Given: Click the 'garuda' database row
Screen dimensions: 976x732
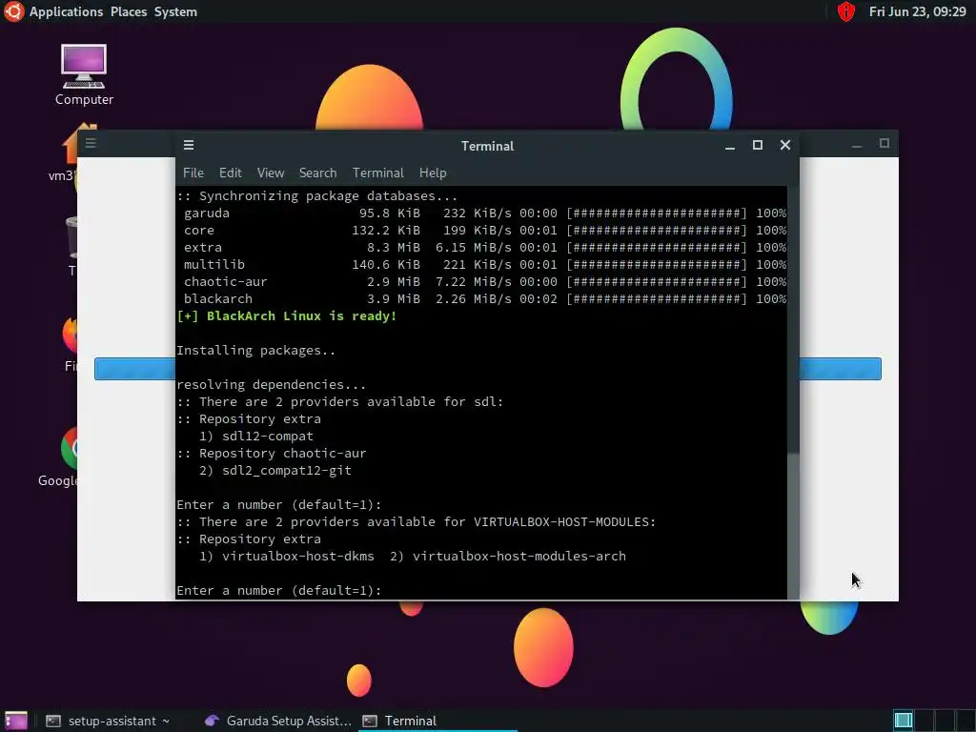Looking at the screenshot, I should (x=481, y=213).
